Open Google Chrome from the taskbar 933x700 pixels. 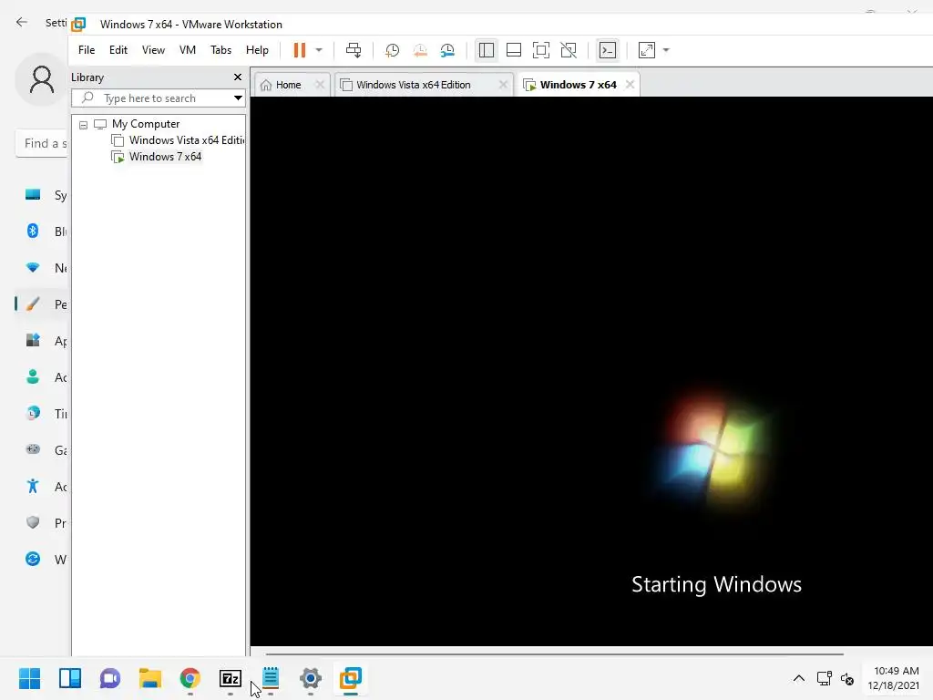click(190, 678)
